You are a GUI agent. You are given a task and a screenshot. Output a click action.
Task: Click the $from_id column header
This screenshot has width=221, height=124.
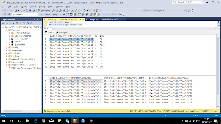[125, 78]
